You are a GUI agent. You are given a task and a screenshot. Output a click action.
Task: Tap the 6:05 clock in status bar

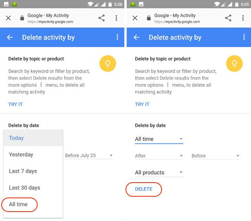click(245, 4)
